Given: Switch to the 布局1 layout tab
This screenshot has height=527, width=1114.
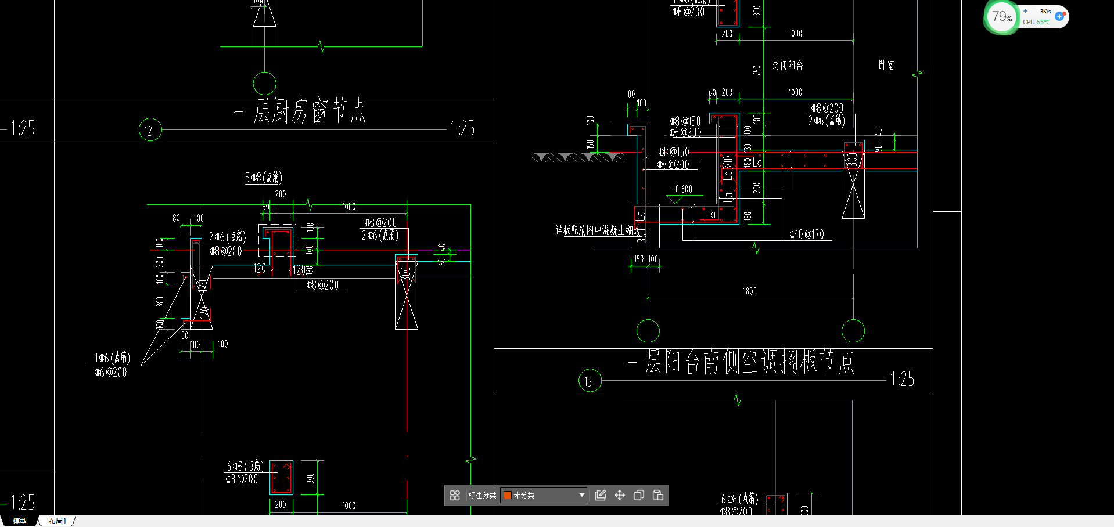Looking at the screenshot, I should click(x=57, y=521).
